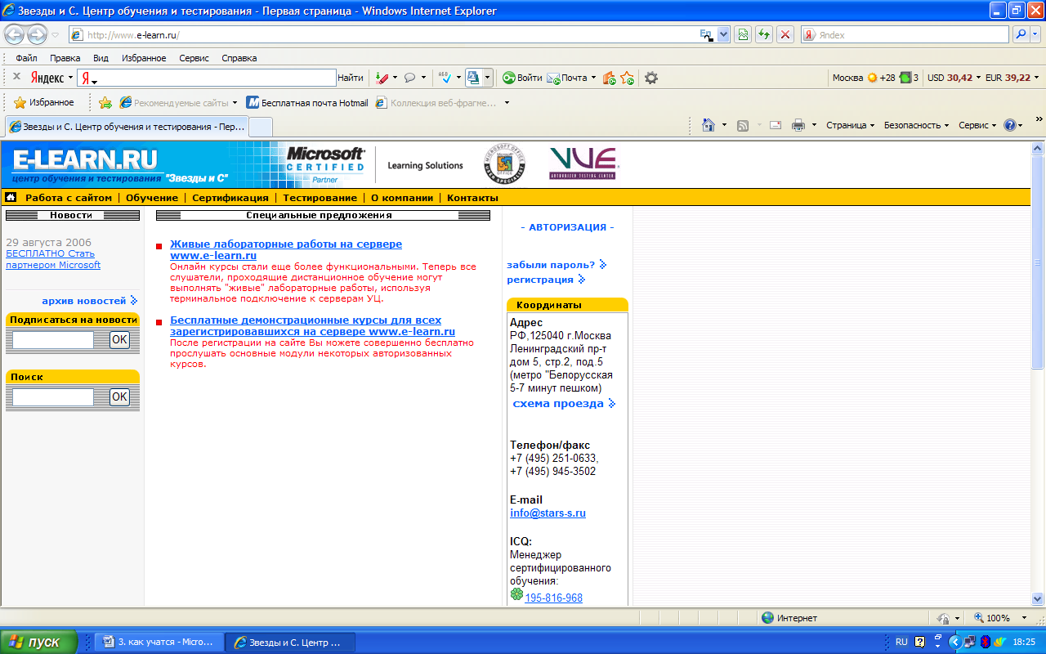This screenshot has height=654, width=1046.
Task: Click the Add to favorites bar star icon
Action: (105, 103)
